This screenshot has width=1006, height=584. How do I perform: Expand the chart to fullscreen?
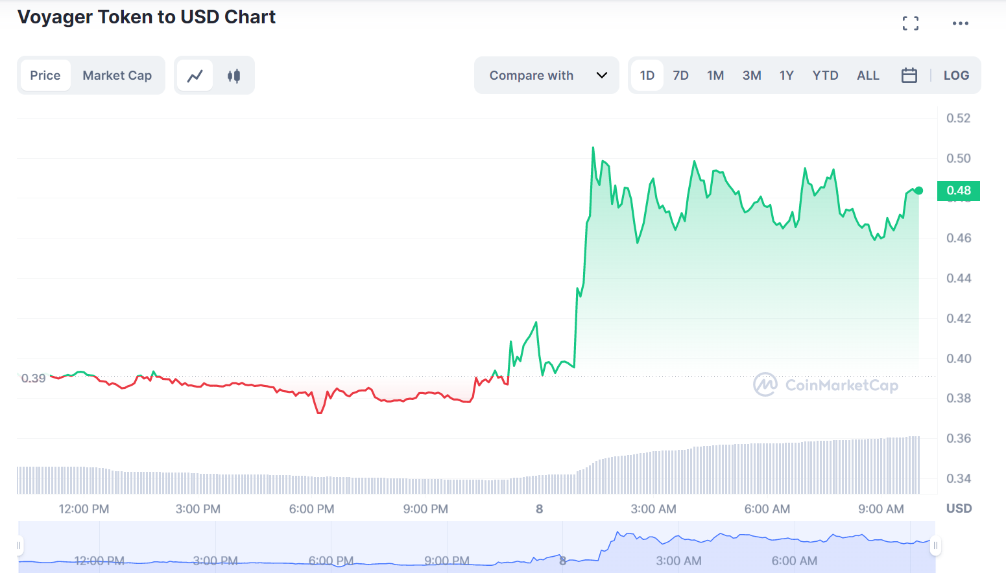910,23
